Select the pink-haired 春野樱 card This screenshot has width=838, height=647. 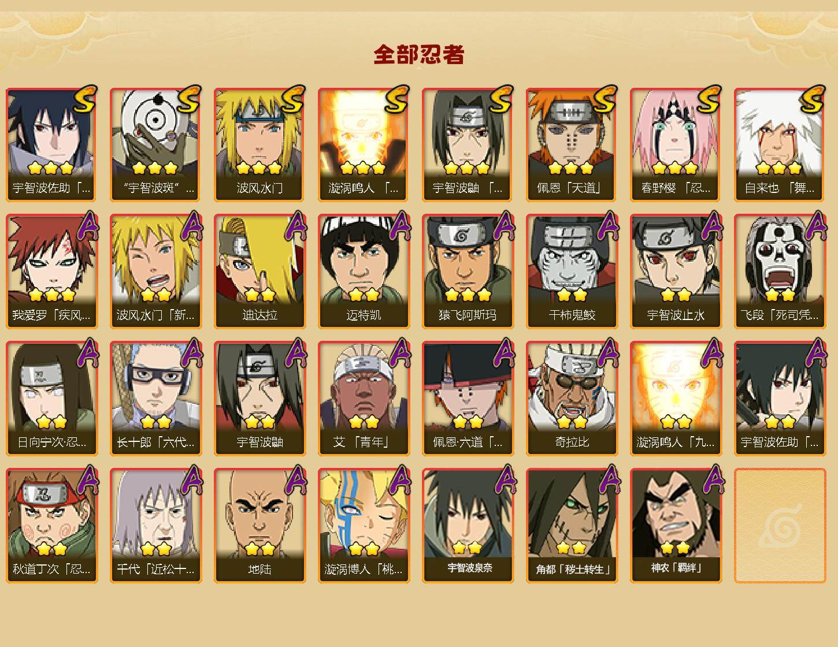point(676,144)
